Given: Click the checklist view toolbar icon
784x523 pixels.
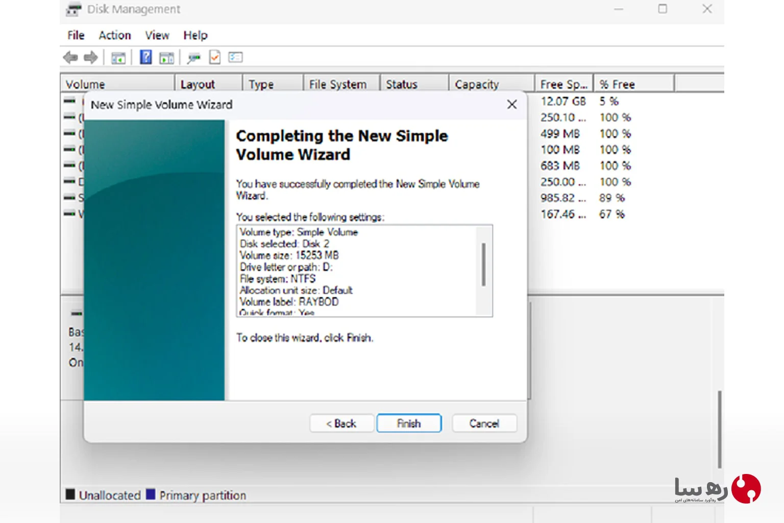Looking at the screenshot, I should tap(235, 57).
